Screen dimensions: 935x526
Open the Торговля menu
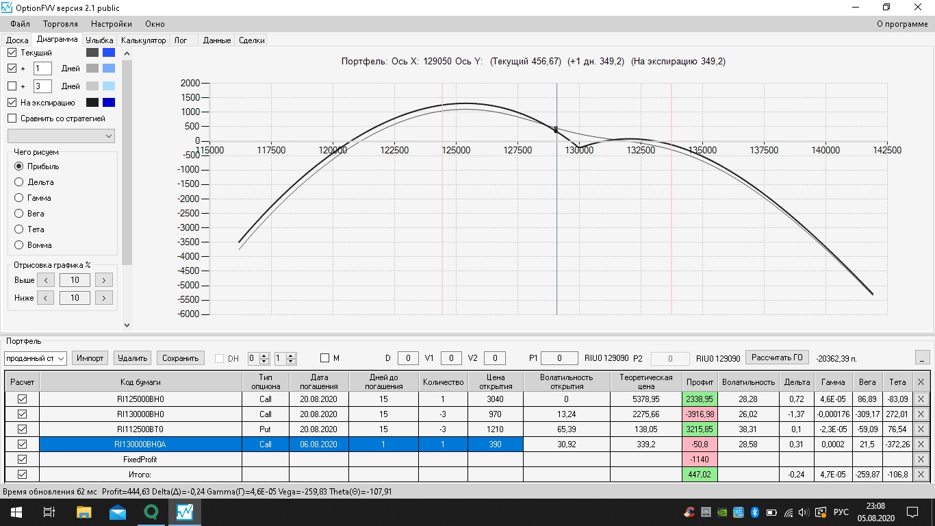click(60, 24)
